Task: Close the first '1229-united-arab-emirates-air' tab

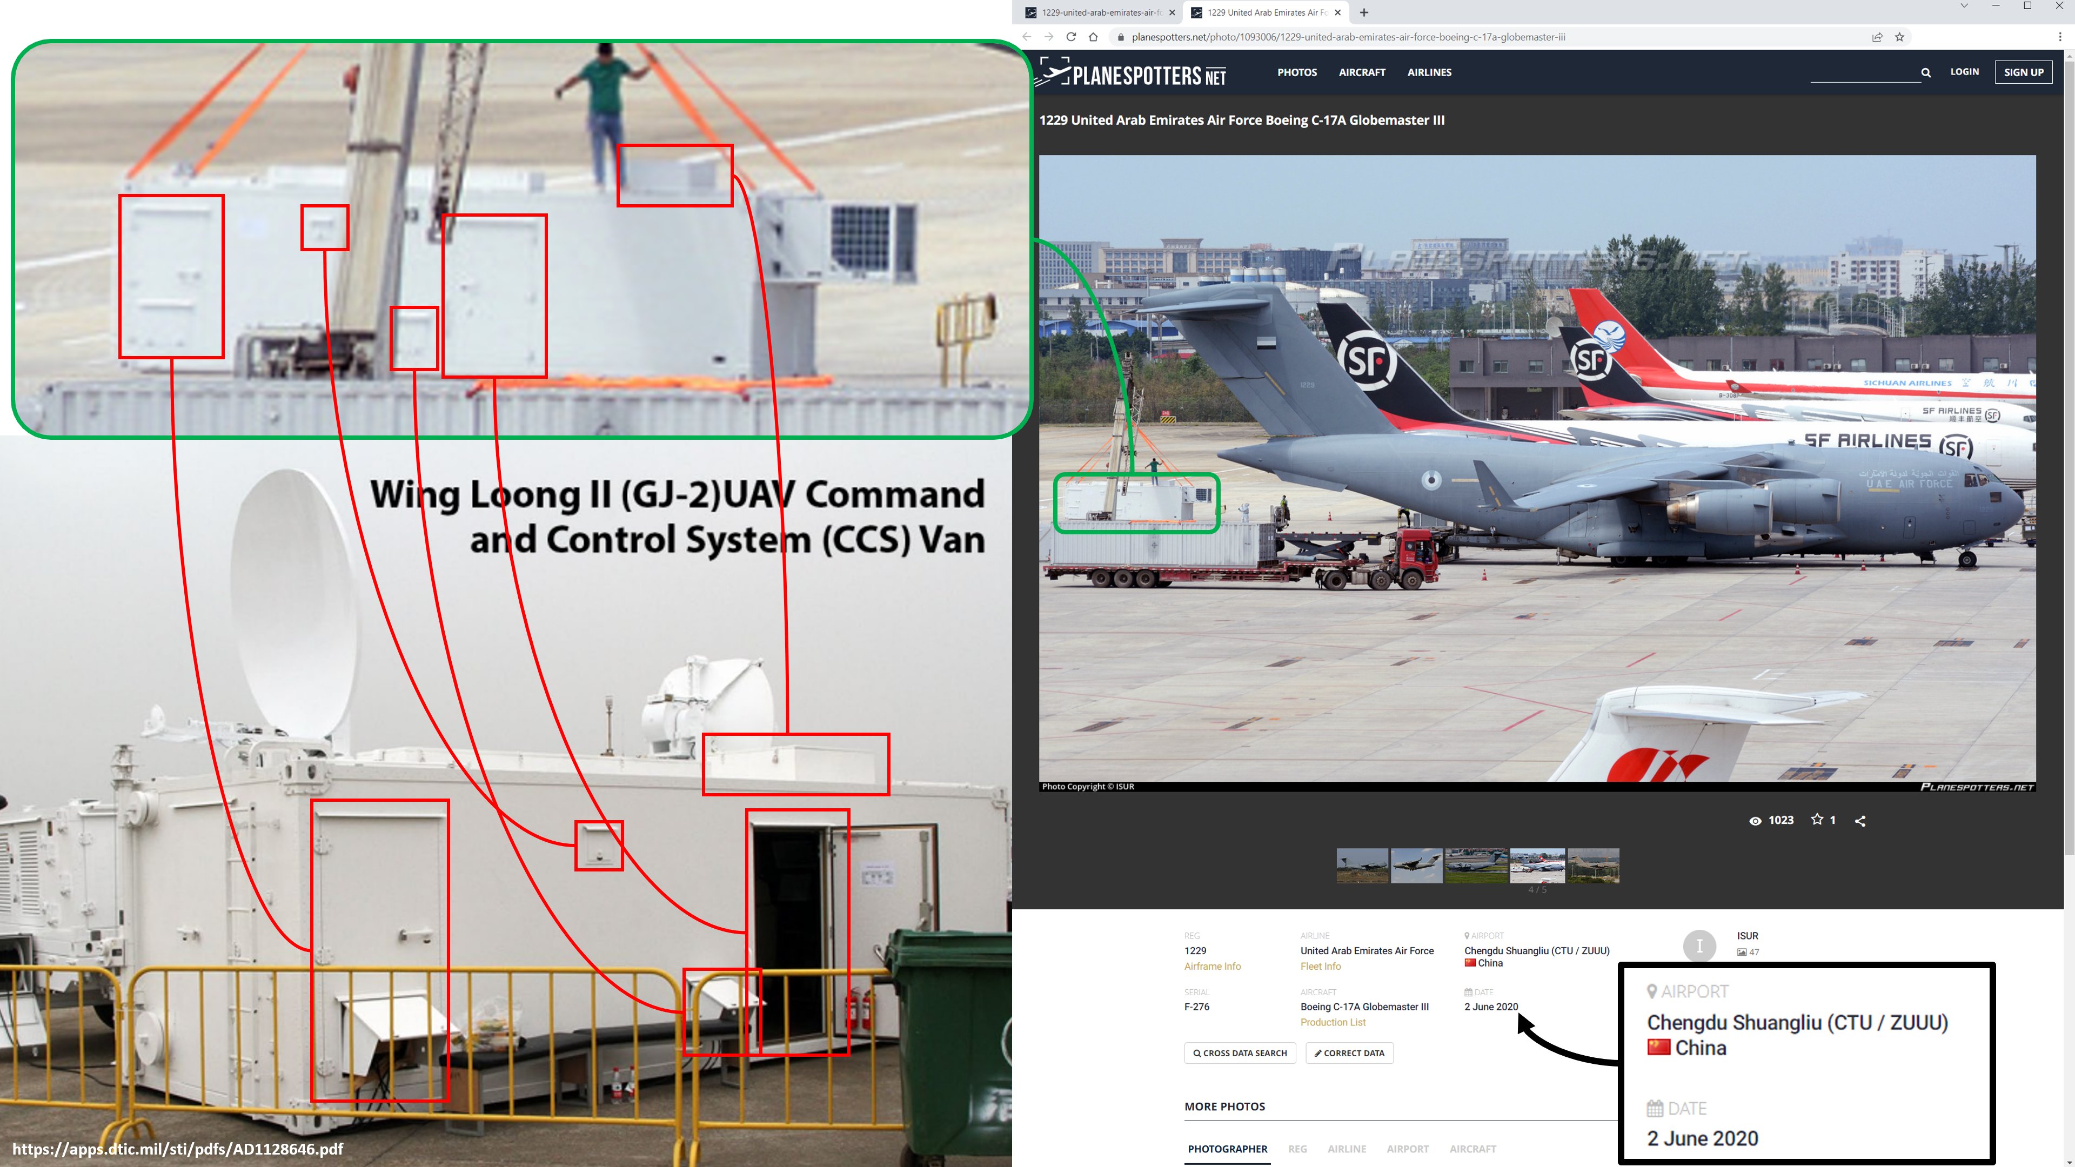Action: [x=1172, y=12]
